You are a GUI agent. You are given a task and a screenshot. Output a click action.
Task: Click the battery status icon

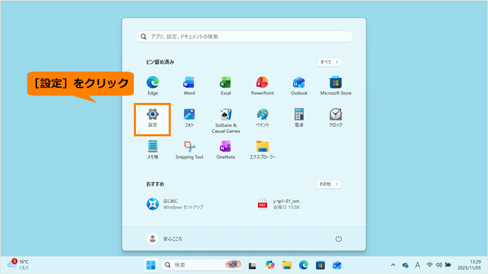(448, 265)
